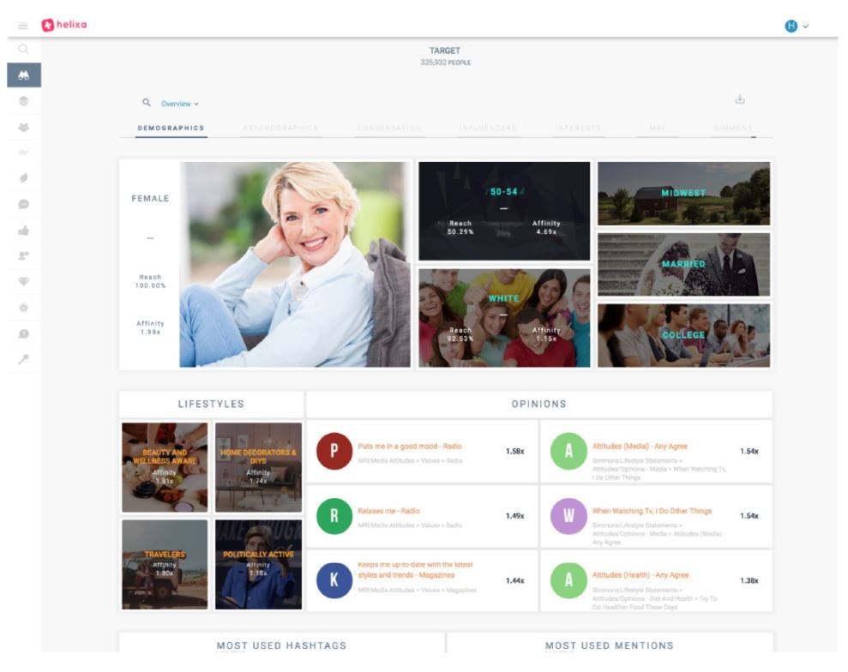Screen dimensions: 848x672
Task: Select the add-person follower icon
Action: 23,255
